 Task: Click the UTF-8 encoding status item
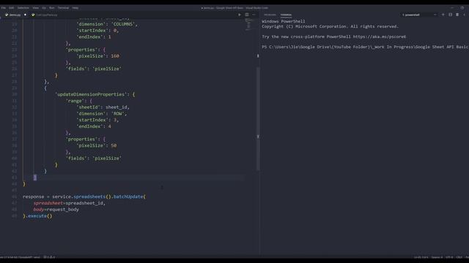point(449,257)
